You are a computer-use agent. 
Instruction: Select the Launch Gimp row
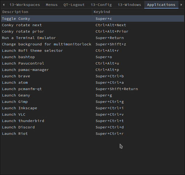[93, 102]
